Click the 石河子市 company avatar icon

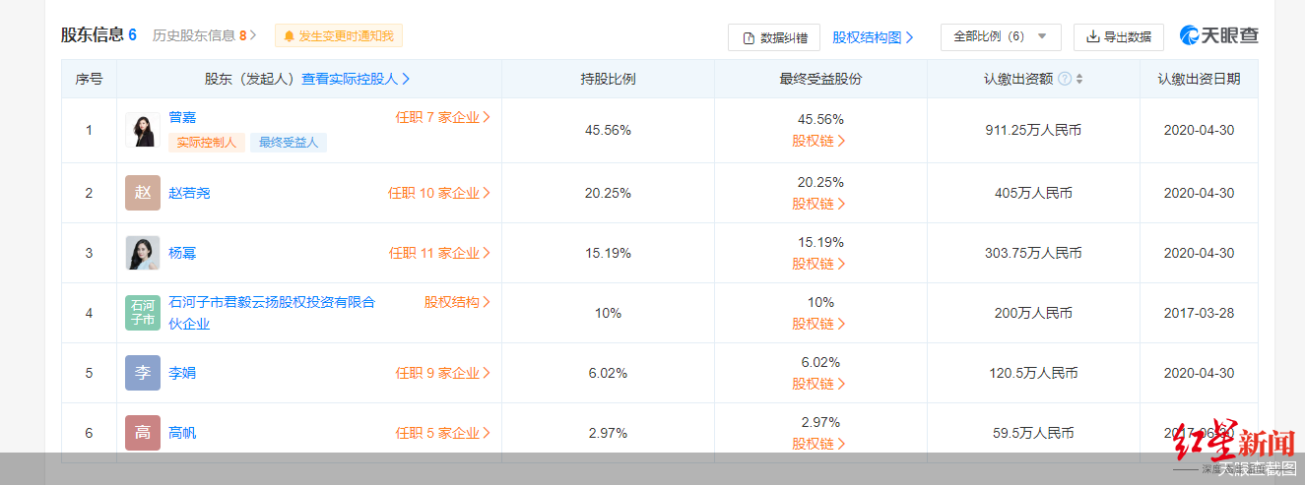142,313
